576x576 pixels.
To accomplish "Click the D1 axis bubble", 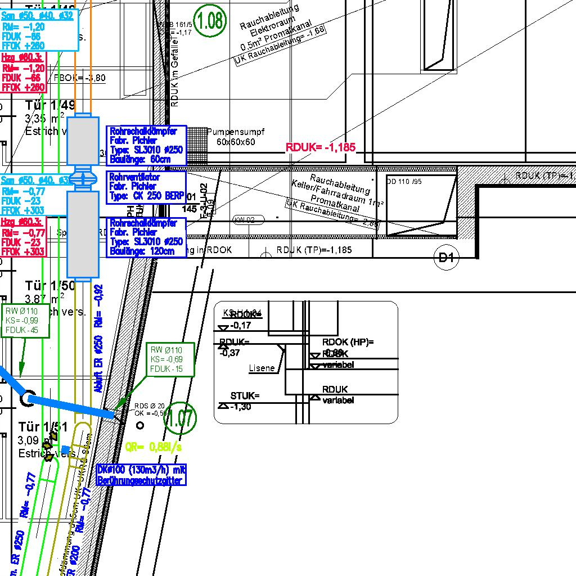I will pyautogui.click(x=446, y=258).
